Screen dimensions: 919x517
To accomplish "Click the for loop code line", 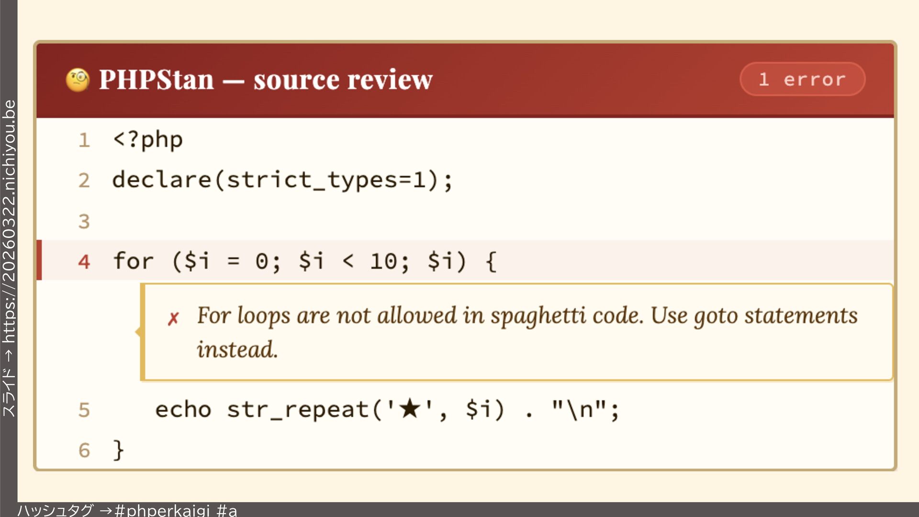I will coord(305,261).
